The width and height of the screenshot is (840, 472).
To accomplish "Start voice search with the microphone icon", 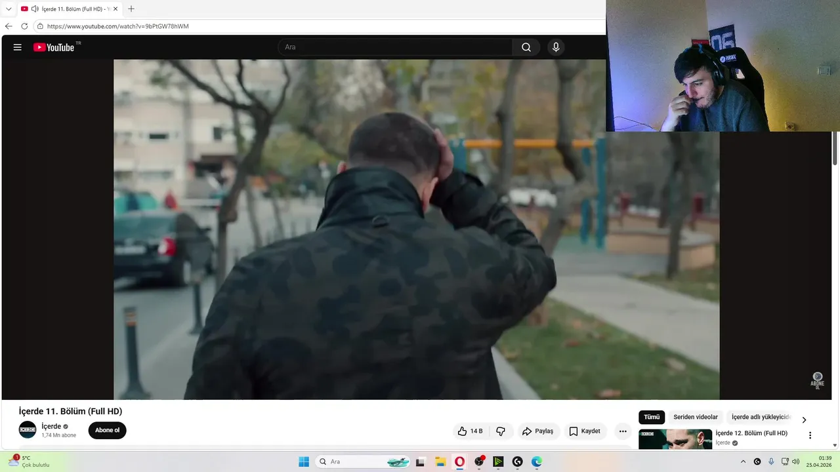I will pyautogui.click(x=556, y=47).
